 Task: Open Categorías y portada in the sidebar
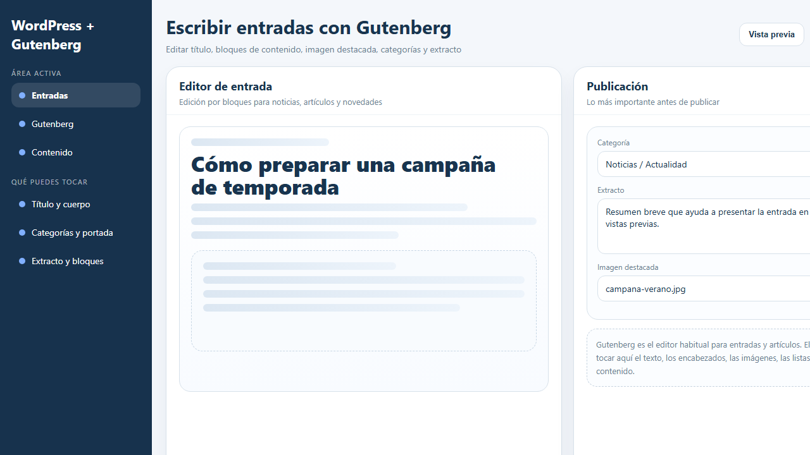coord(72,233)
